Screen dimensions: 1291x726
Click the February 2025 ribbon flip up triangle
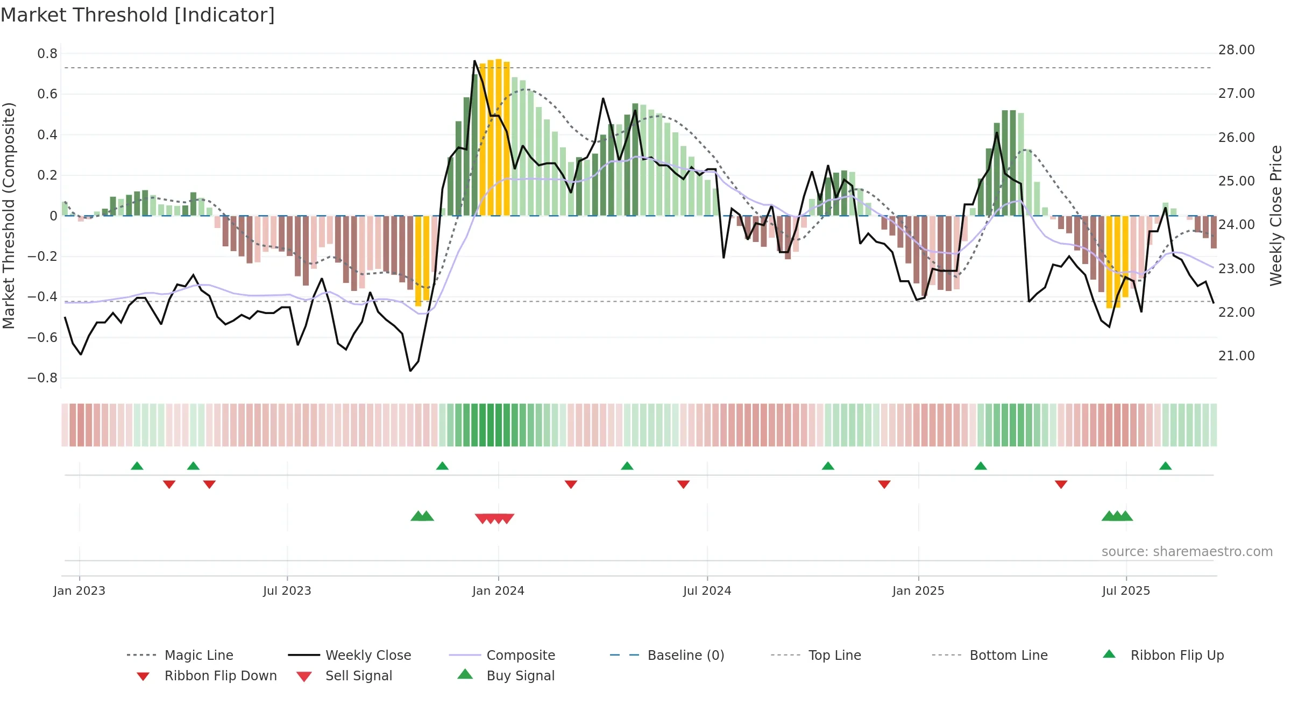pos(981,466)
